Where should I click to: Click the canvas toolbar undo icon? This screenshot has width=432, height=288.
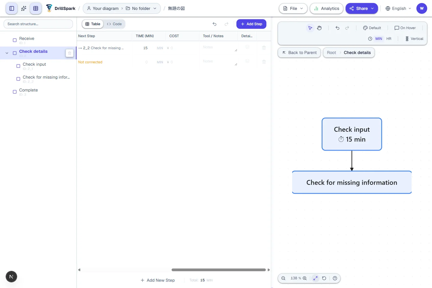(337, 28)
